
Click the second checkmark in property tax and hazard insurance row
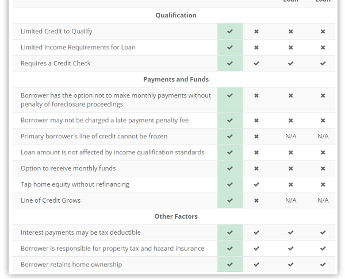click(x=256, y=248)
